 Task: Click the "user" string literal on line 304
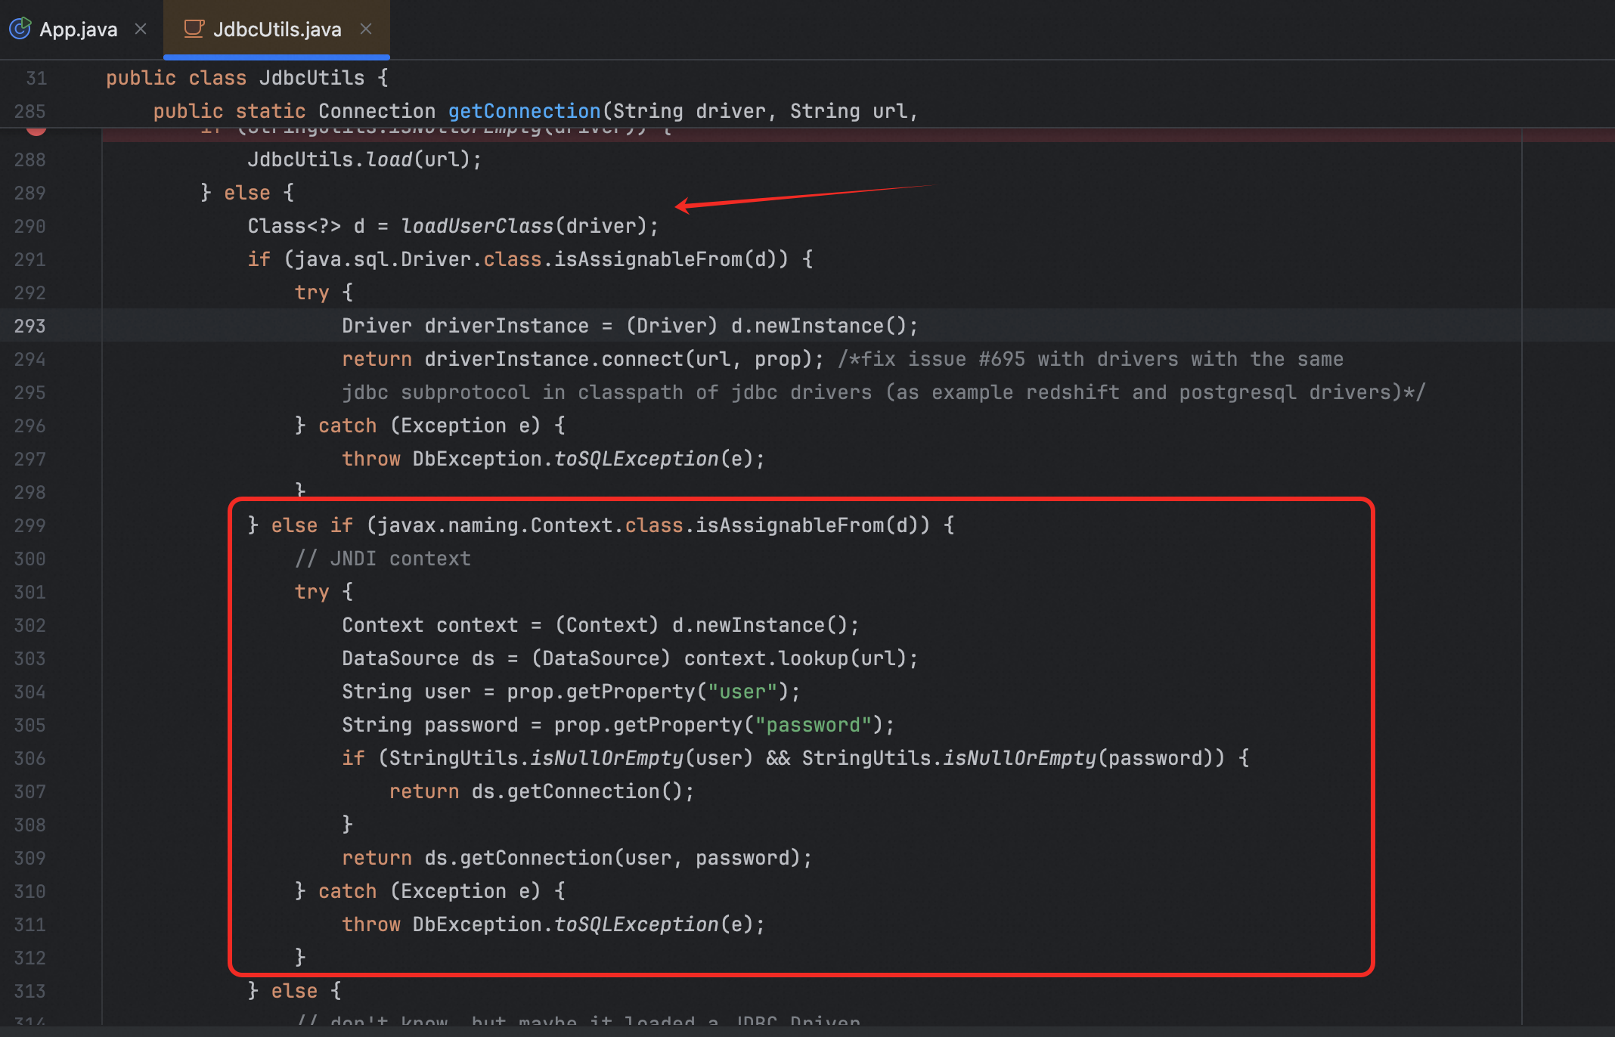pyautogui.click(x=742, y=692)
